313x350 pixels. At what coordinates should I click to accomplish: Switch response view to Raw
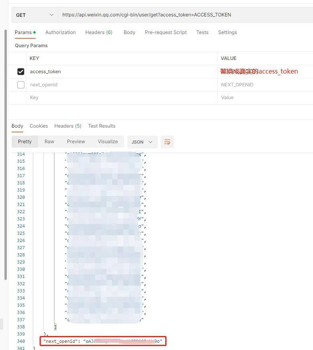(x=49, y=142)
